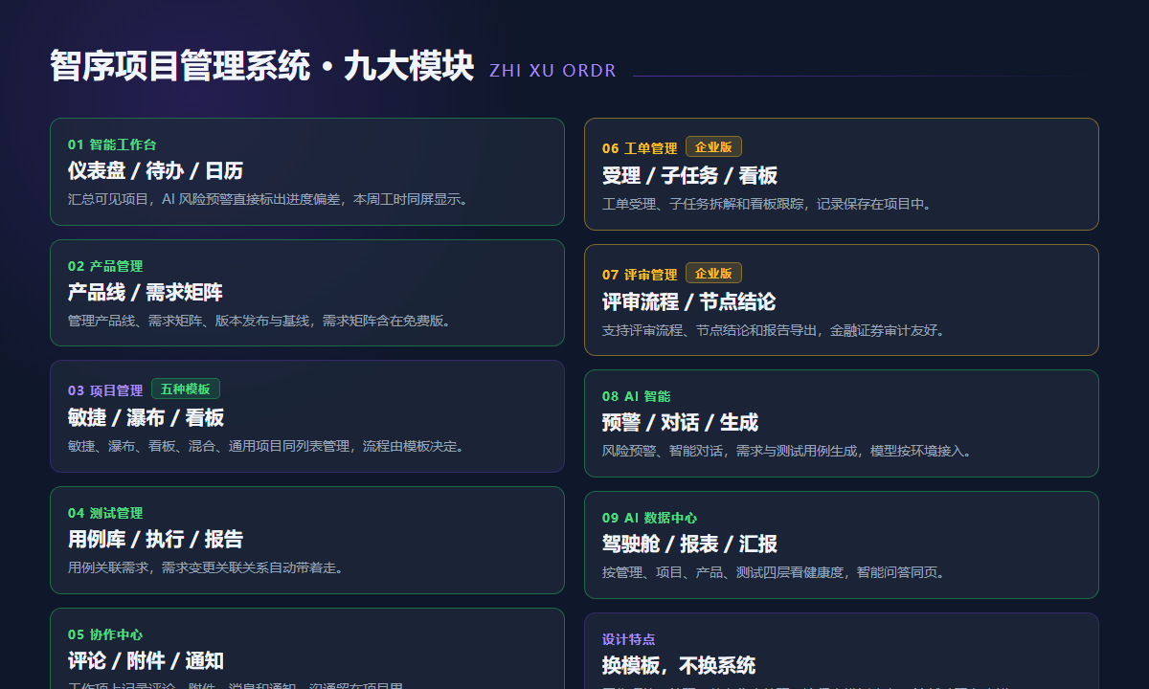The image size is (1149, 689).
Task: Click 企业版 badge beside 07 评审管理
Action: (713, 274)
